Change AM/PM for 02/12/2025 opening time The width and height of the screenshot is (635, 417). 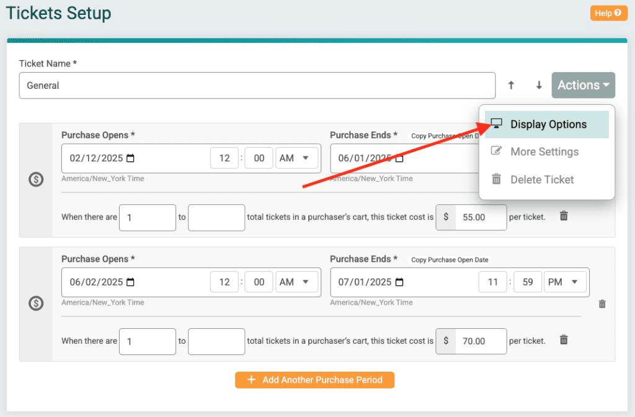[x=296, y=158]
